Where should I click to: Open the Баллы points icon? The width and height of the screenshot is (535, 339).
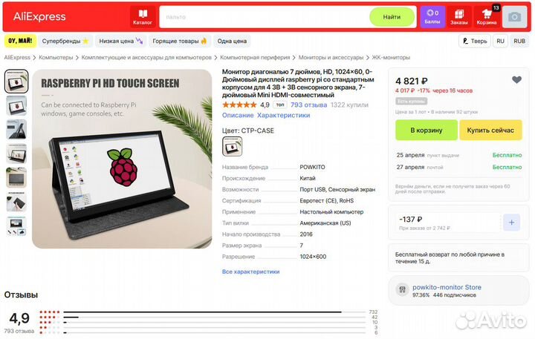tap(432, 17)
